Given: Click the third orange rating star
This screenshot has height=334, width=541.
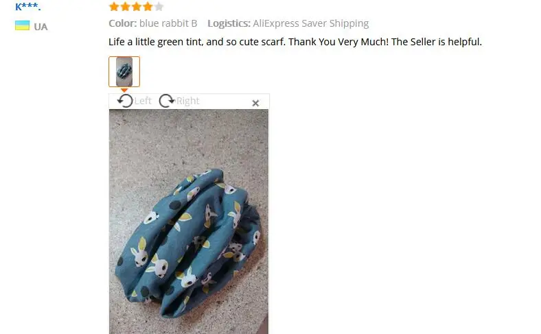Looking at the screenshot, I should (137, 6).
